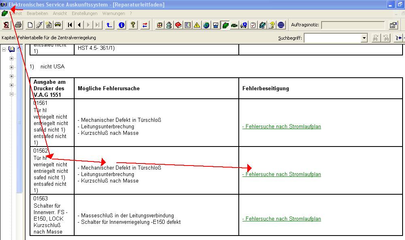Open the blue info icon
Image resolution: width=405 pixels, height=240 pixels.
(122, 25)
